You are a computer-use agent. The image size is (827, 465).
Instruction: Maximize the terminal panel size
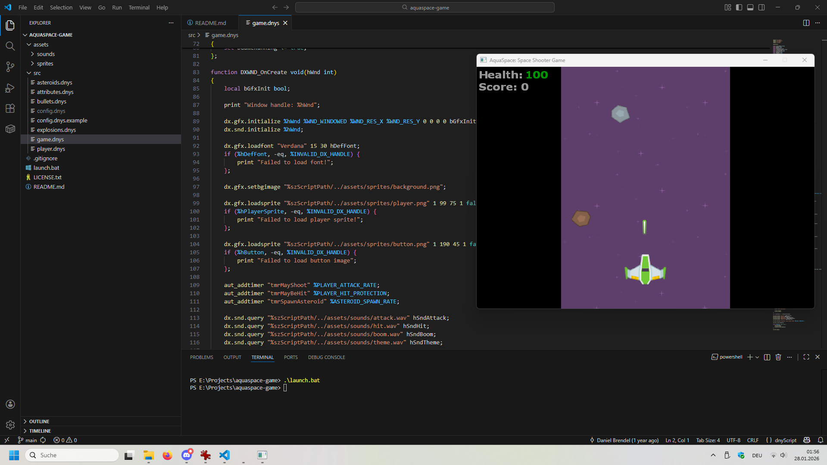[806, 357]
